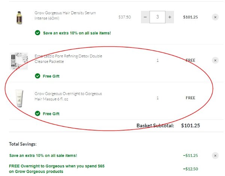The height and width of the screenshot is (176, 225).
Task: Remove Erno Laszlo Detox Double Cleanse Packette
Action: 215,60
